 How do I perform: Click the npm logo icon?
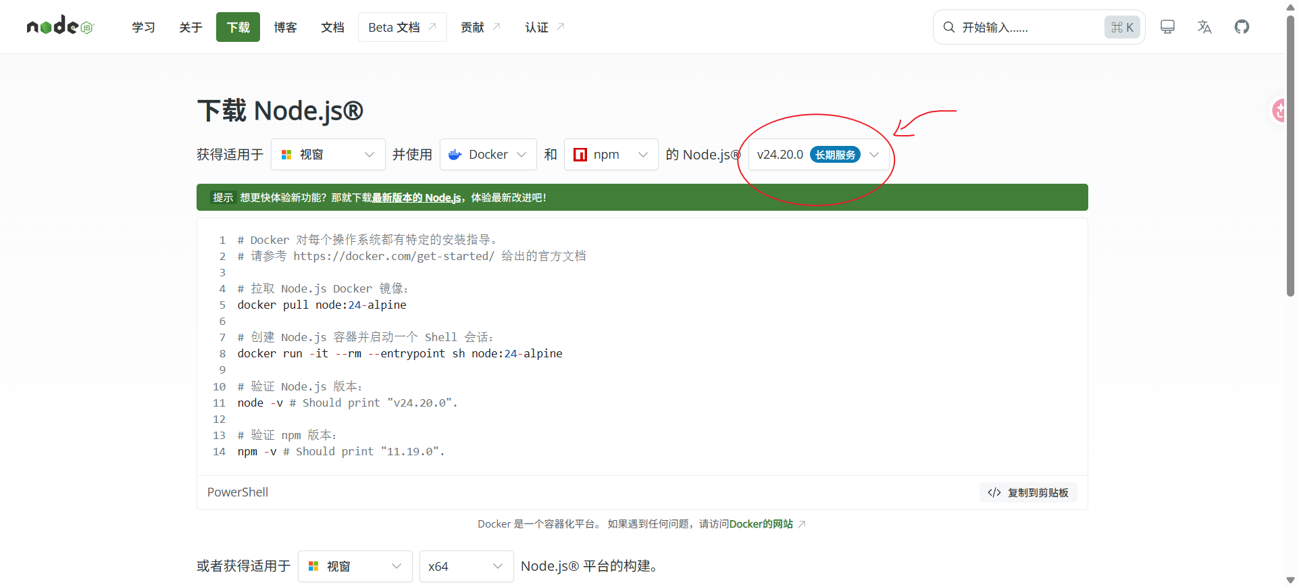[x=580, y=155]
